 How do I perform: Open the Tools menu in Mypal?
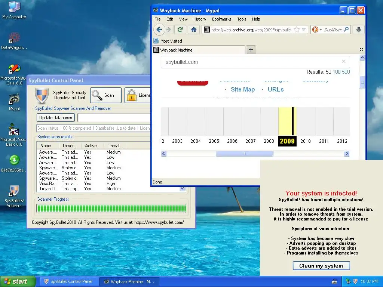242,19
